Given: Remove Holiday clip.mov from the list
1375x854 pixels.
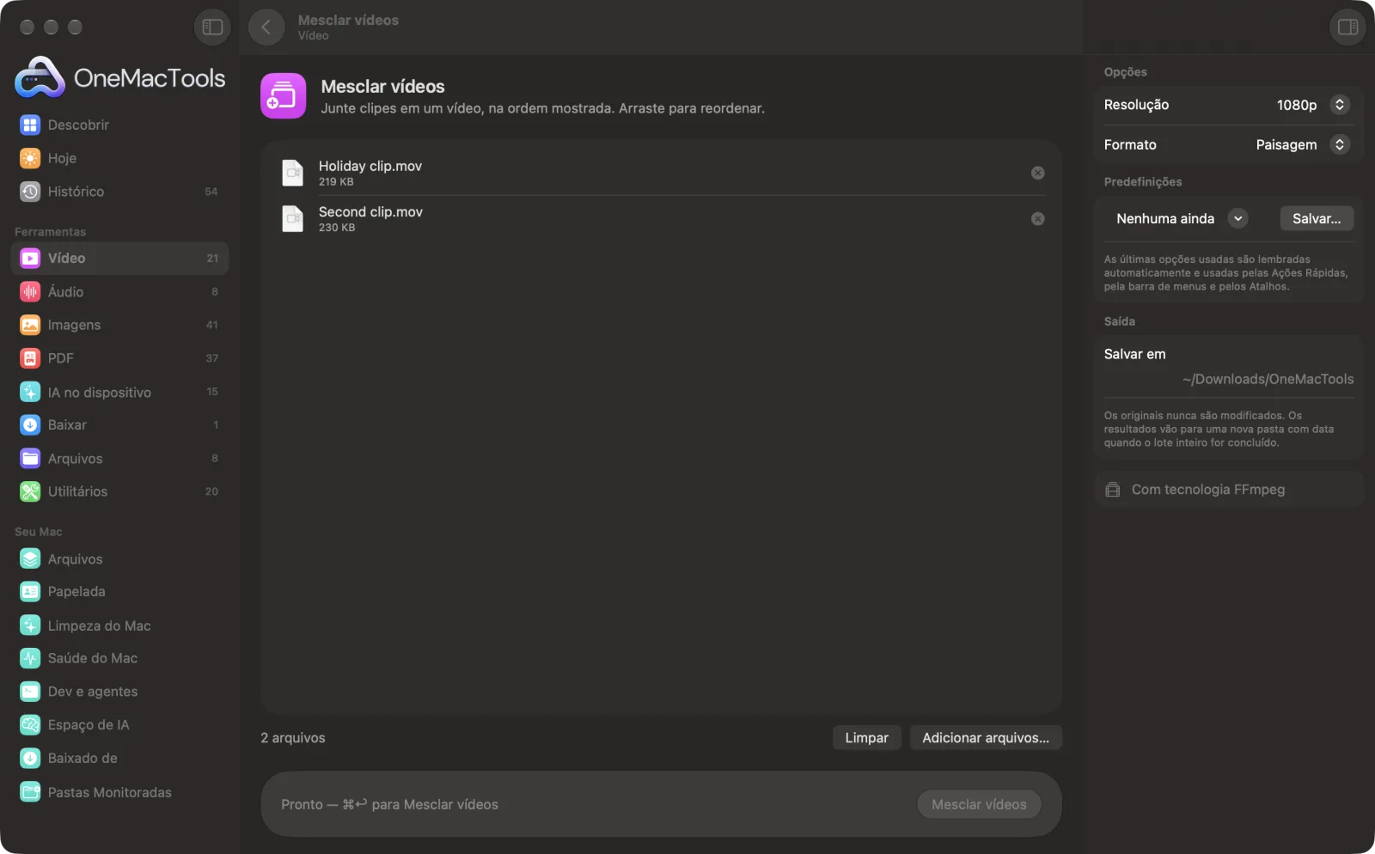Looking at the screenshot, I should 1038,173.
